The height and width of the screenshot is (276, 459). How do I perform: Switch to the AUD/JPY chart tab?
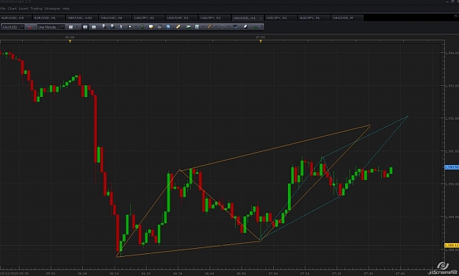click(314, 18)
